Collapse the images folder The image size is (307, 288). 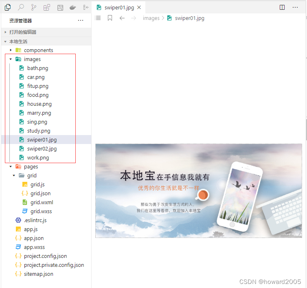[46, 59]
